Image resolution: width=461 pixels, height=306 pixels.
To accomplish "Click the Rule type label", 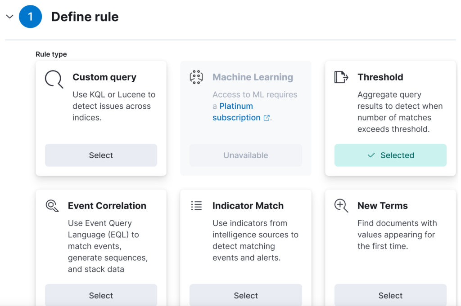I will (51, 54).
